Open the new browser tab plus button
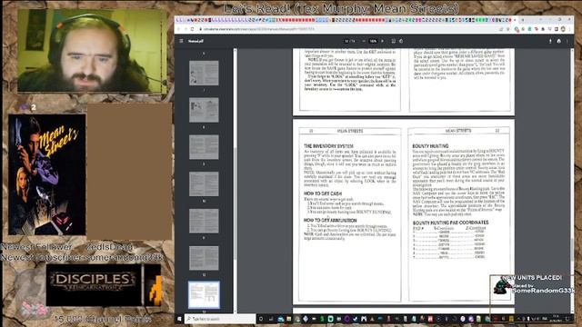The width and height of the screenshot is (582, 327). [x=523, y=20]
